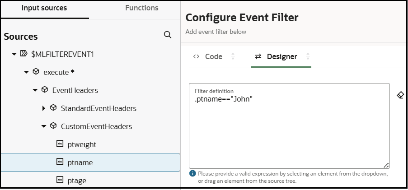The image size is (408, 190).
Task: Collapse the CustomEventHeaders node
Action: click(44, 126)
